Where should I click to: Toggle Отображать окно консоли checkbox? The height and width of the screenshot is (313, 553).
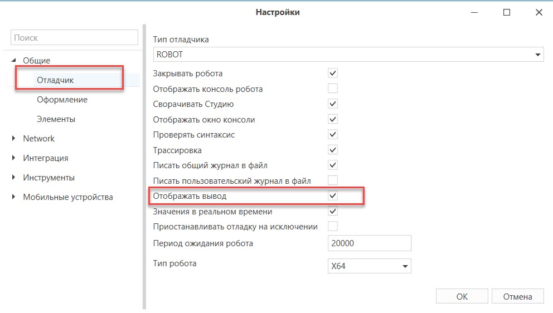pos(333,120)
